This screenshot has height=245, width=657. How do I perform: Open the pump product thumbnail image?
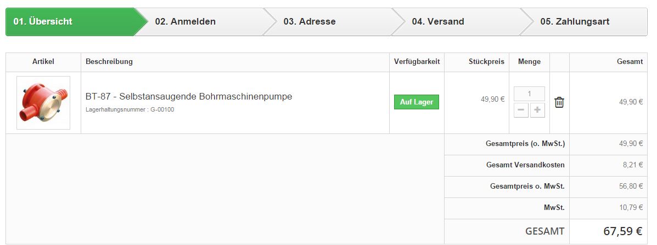tap(43, 103)
